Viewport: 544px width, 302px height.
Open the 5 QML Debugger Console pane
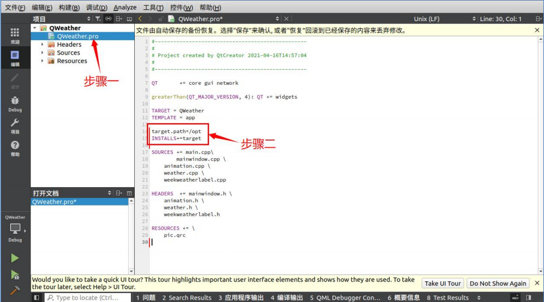pos(345,298)
